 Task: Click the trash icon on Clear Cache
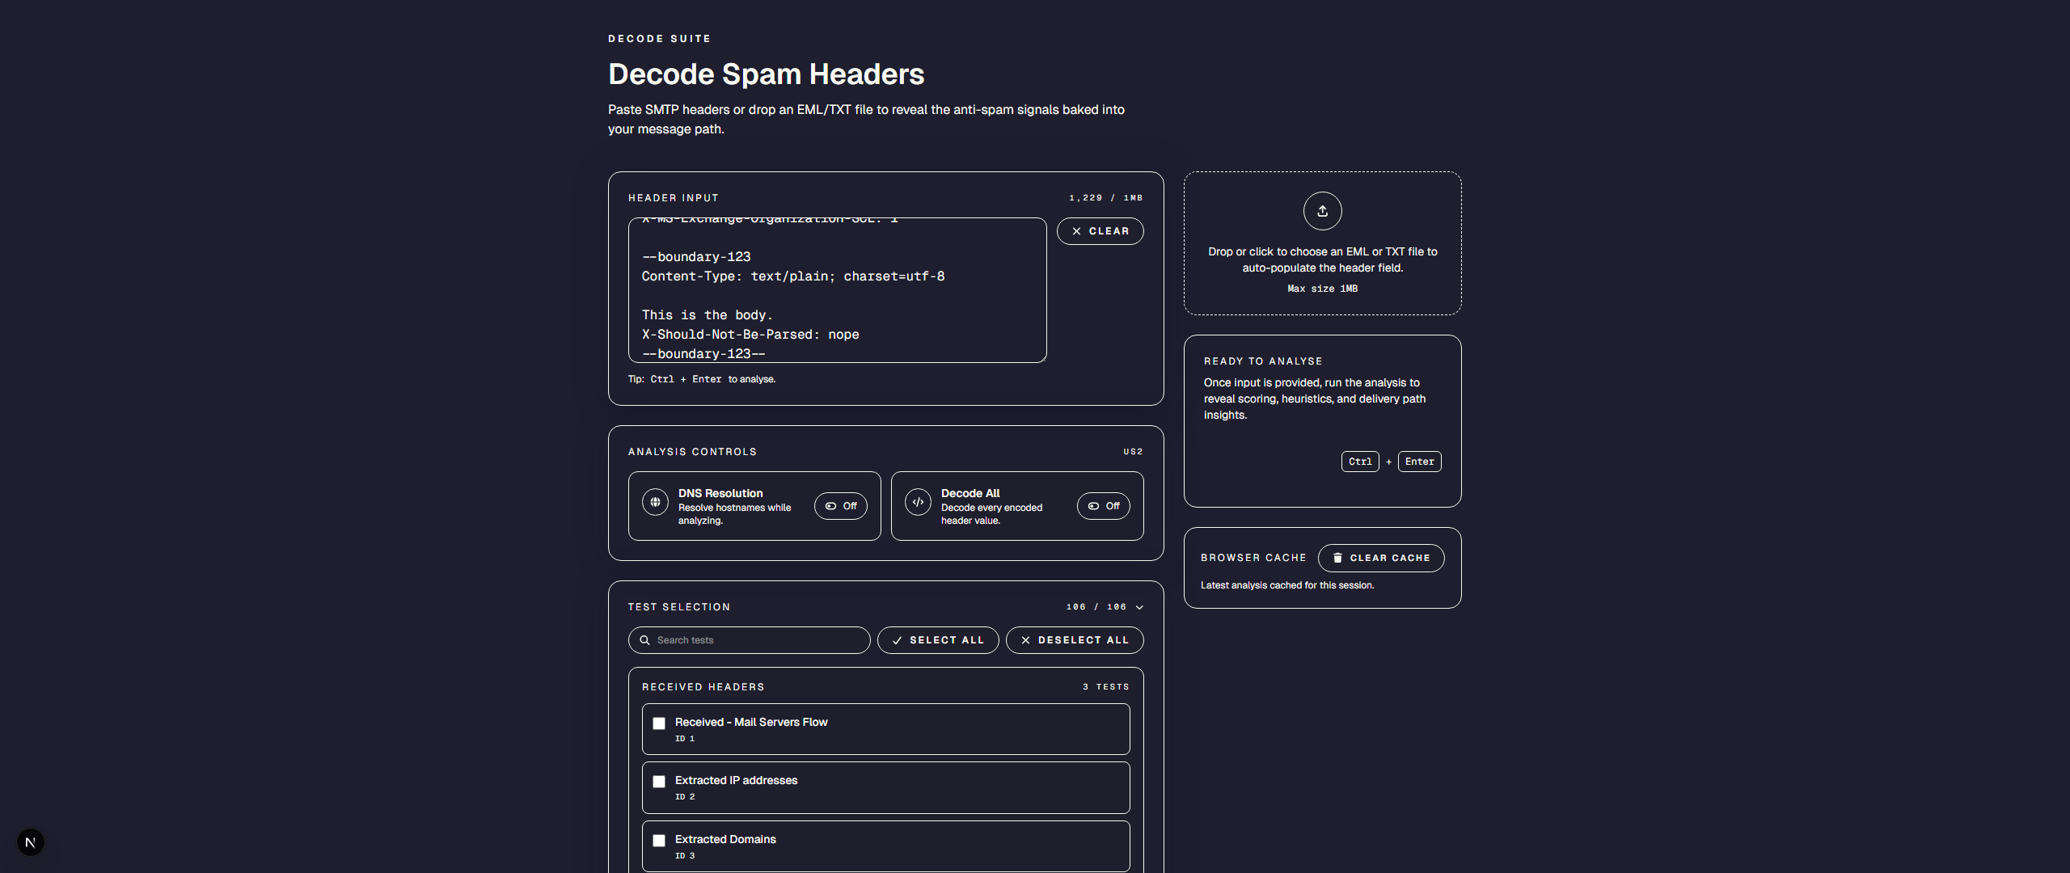pyautogui.click(x=1337, y=558)
